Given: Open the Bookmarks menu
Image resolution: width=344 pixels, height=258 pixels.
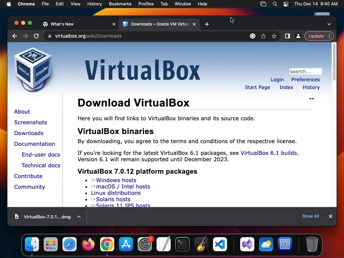Looking at the screenshot, I should (x=120, y=4).
